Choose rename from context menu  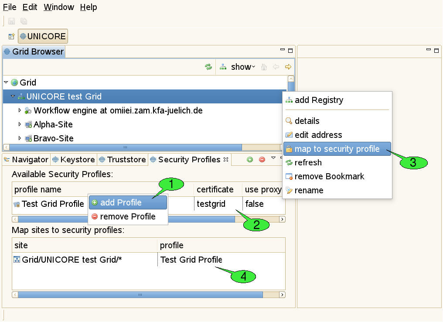[337, 190]
